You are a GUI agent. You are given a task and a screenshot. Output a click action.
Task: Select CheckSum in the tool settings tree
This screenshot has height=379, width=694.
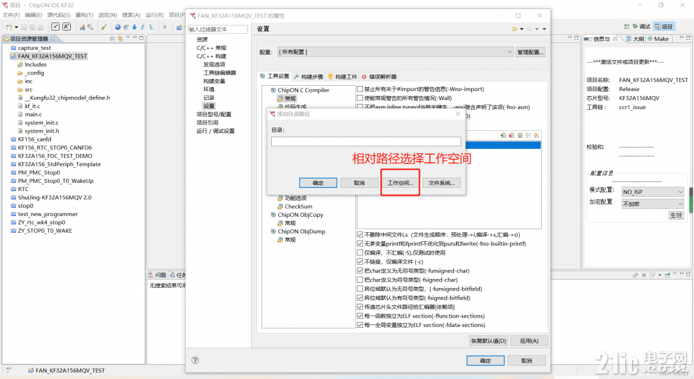point(298,206)
